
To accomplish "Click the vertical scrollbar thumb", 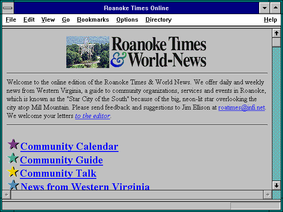I will [276, 42].
